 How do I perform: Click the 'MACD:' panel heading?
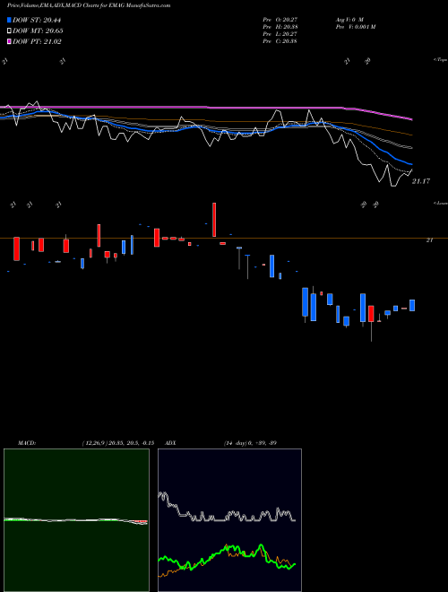tap(27, 443)
